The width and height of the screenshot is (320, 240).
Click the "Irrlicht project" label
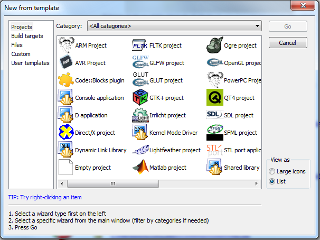coord(167,115)
